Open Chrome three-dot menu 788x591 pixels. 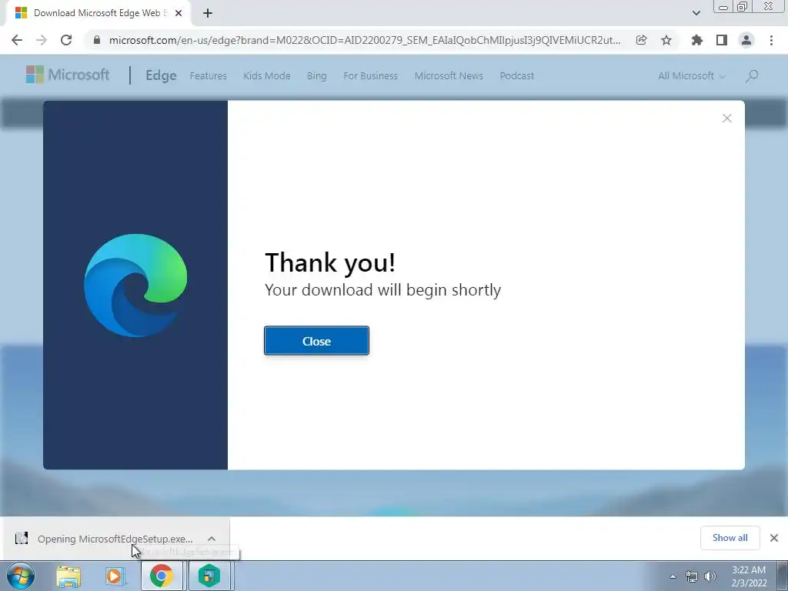pos(771,40)
